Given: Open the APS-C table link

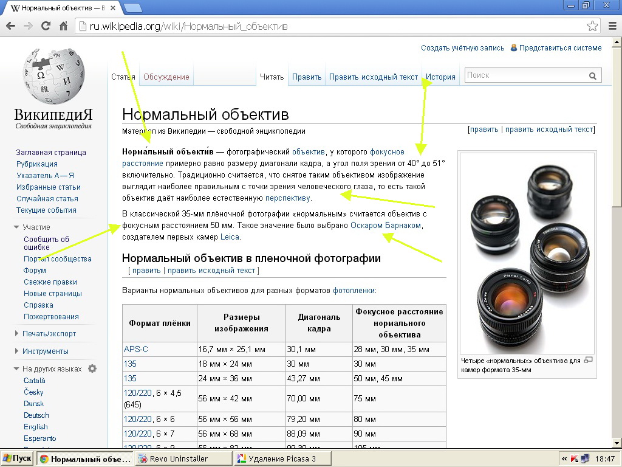Looking at the screenshot, I should coord(135,349).
